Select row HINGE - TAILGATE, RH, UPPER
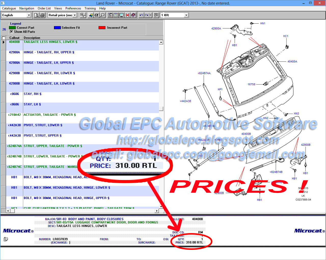Screen dimensions: 326x260 (83, 56)
